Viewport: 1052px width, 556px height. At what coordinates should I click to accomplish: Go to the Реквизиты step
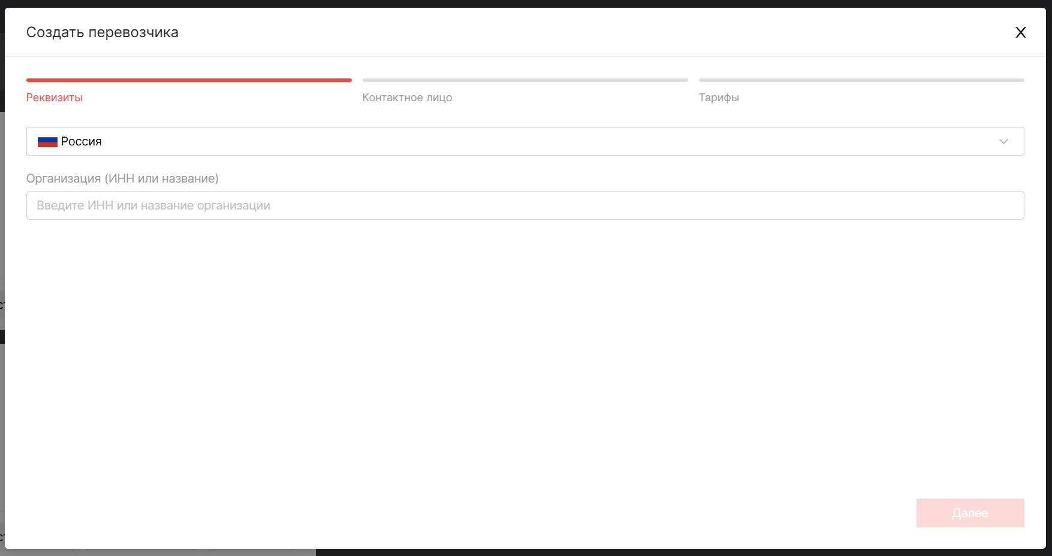(55, 98)
